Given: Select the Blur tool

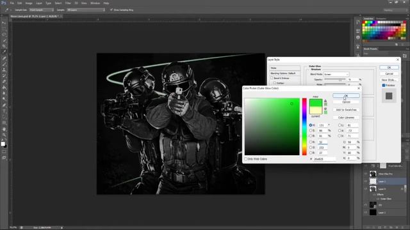Looking at the screenshot, I should point(4,93).
